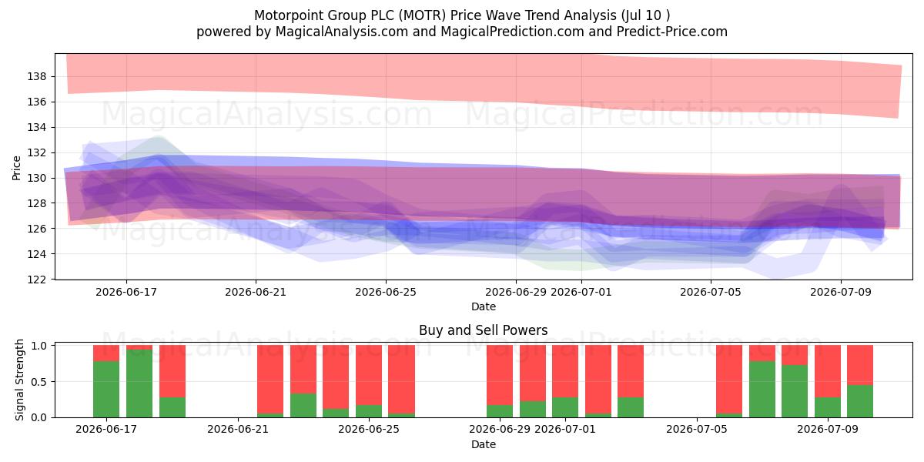
Task: Click 2026-07-05 tick on the price chart
Action: pyautogui.click(x=711, y=292)
